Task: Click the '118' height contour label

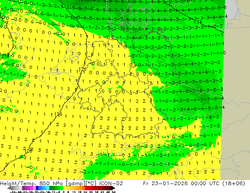Action: (x=6, y=56)
